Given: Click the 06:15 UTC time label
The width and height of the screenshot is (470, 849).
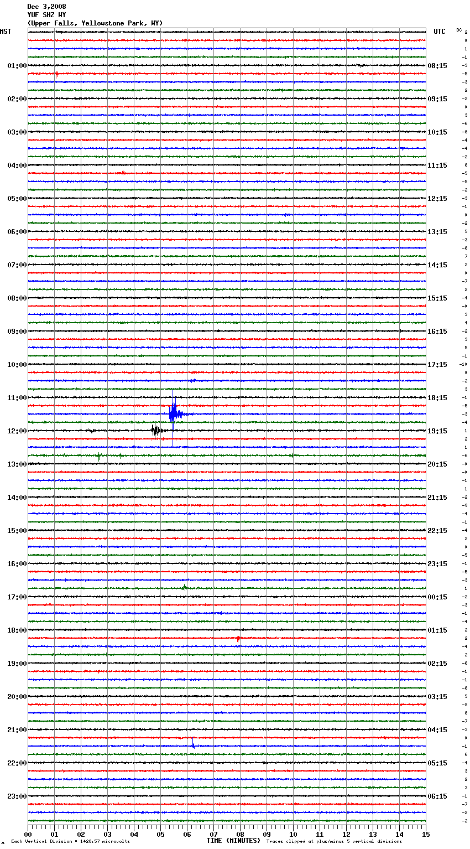Looking at the screenshot, I should [437, 796].
